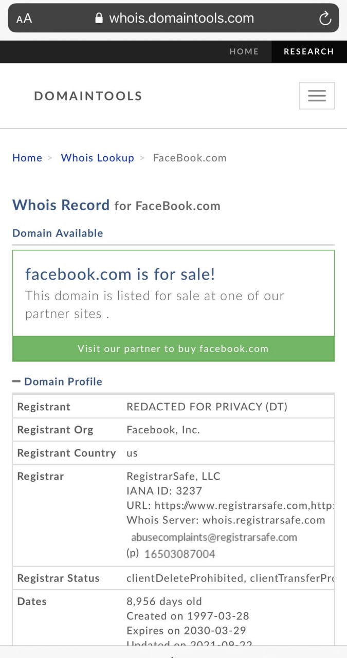This screenshot has width=347, height=658.
Task: Open the hamburger menu
Action: 317,96
